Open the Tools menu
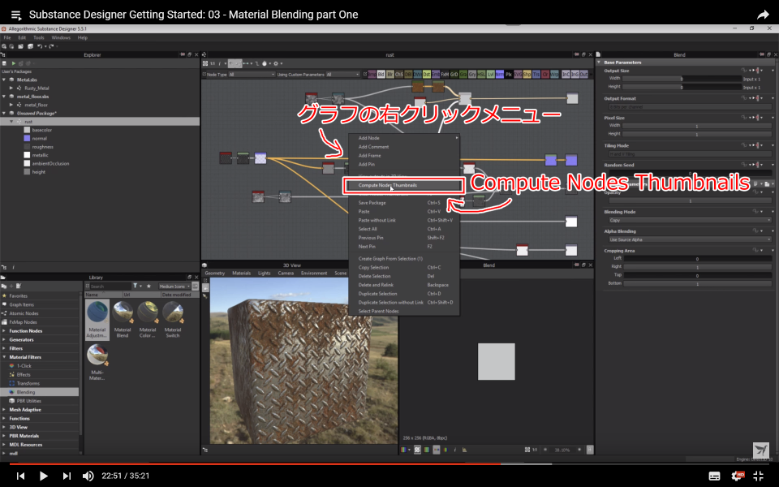This screenshot has height=487, width=779. point(39,38)
